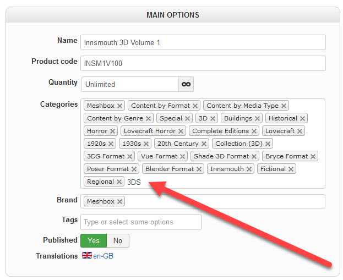Image resolution: width=343 pixels, height=280 pixels.
Task: Click the British flag translation icon
Action: click(87, 255)
